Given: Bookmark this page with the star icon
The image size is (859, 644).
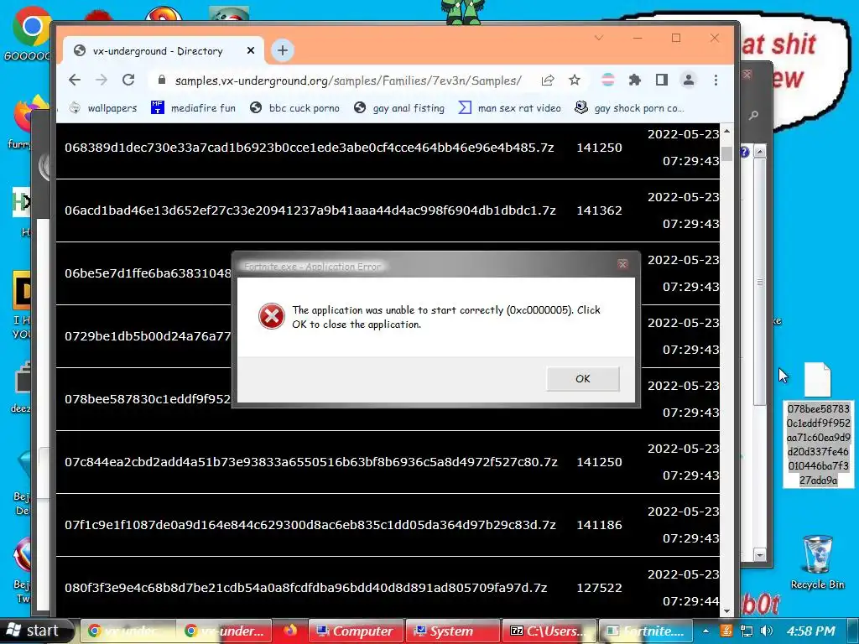Looking at the screenshot, I should (x=574, y=80).
